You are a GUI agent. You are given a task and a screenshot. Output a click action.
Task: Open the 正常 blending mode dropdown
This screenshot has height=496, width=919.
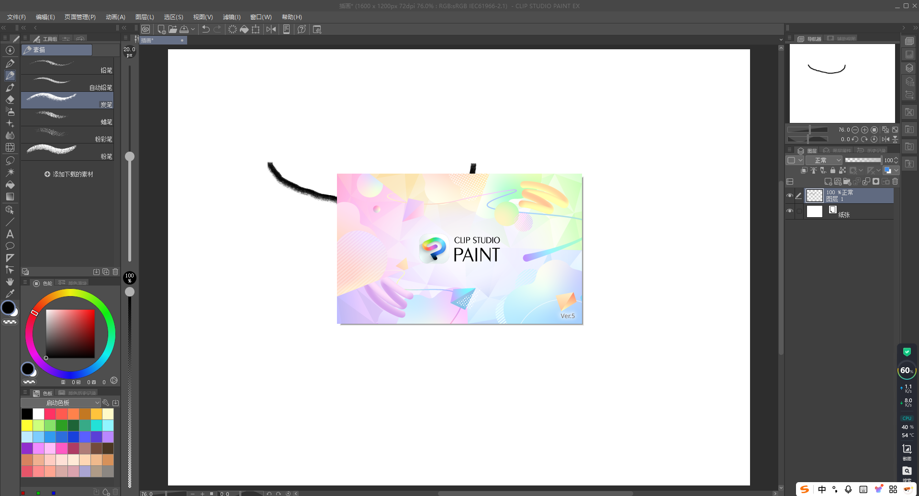point(824,160)
